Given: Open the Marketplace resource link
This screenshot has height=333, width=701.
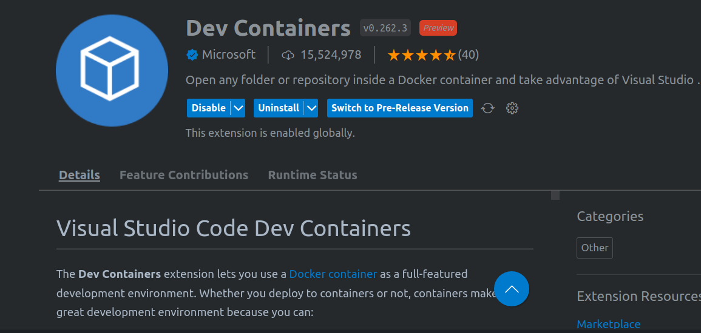Looking at the screenshot, I should point(608,325).
